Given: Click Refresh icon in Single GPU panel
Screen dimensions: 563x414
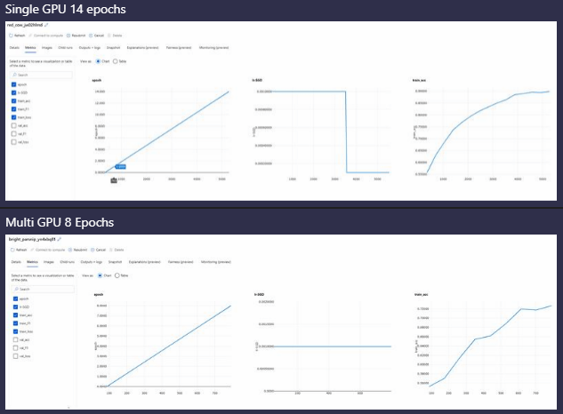Looking at the screenshot, I should (11, 36).
